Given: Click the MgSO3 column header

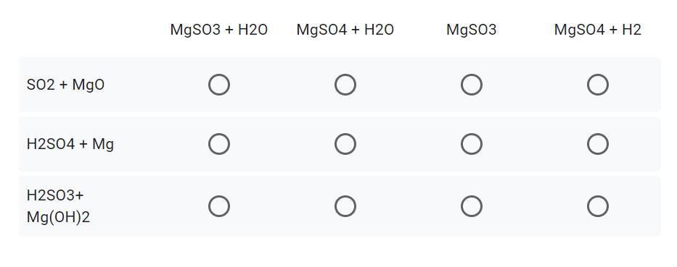Looking at the screenshot, I should click(x=472, y=30).
